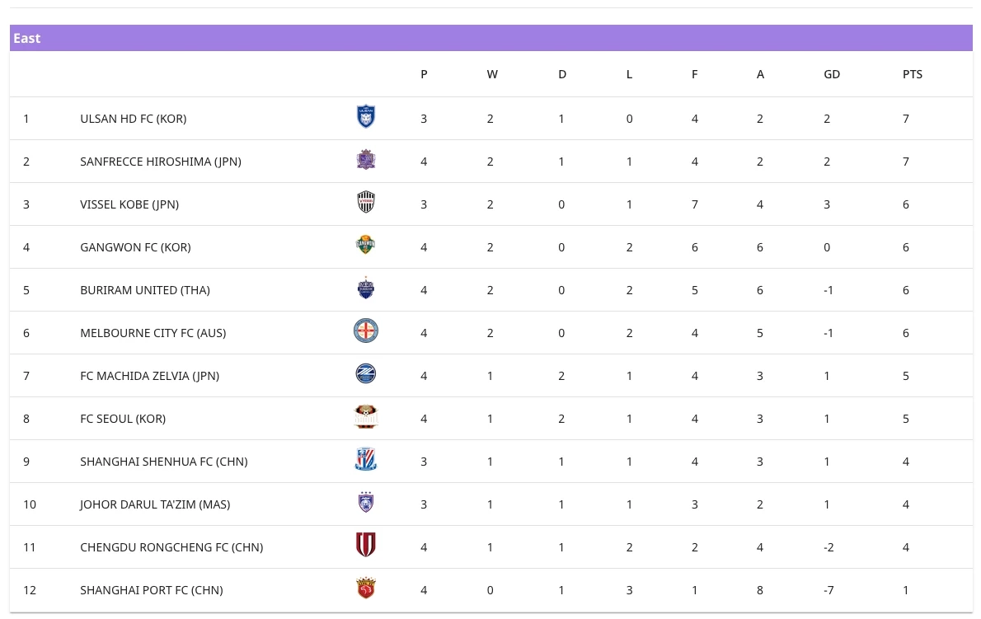Select the BURIRAM UNITED (THA) team name
981x619 pixels.
click(145, 290)
